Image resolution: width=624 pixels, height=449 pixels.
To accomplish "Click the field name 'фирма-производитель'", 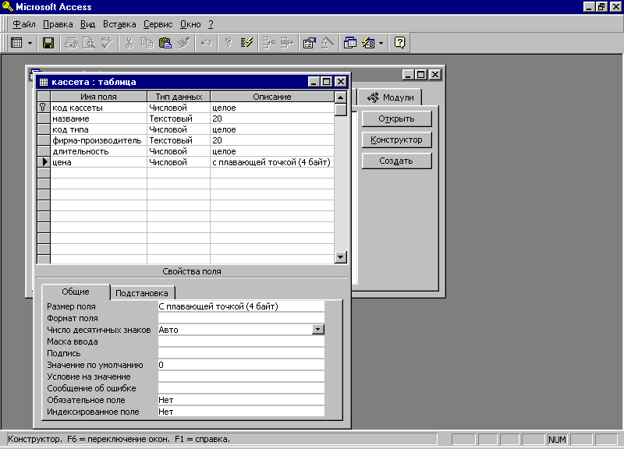I will point(97,140).
